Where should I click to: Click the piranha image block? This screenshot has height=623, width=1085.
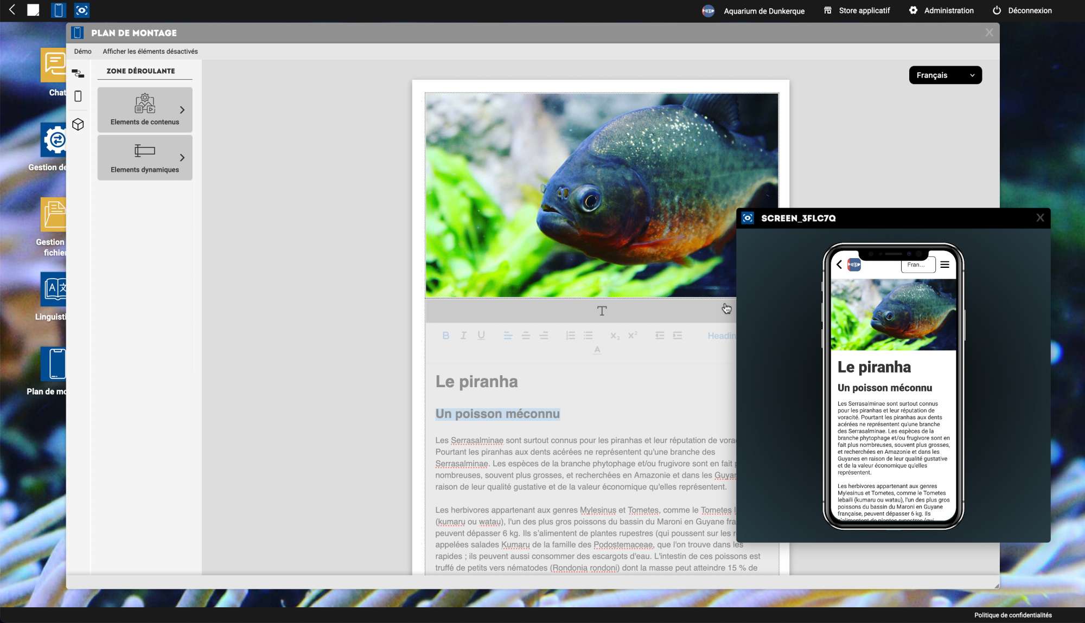click(x=580, y=195)
